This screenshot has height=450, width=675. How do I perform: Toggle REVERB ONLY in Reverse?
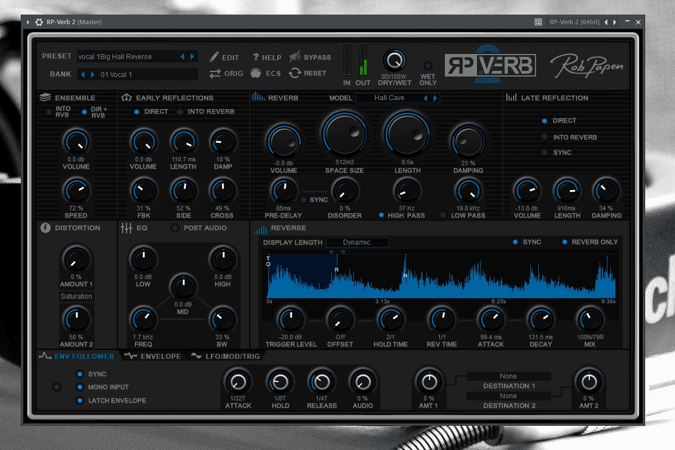564,242
